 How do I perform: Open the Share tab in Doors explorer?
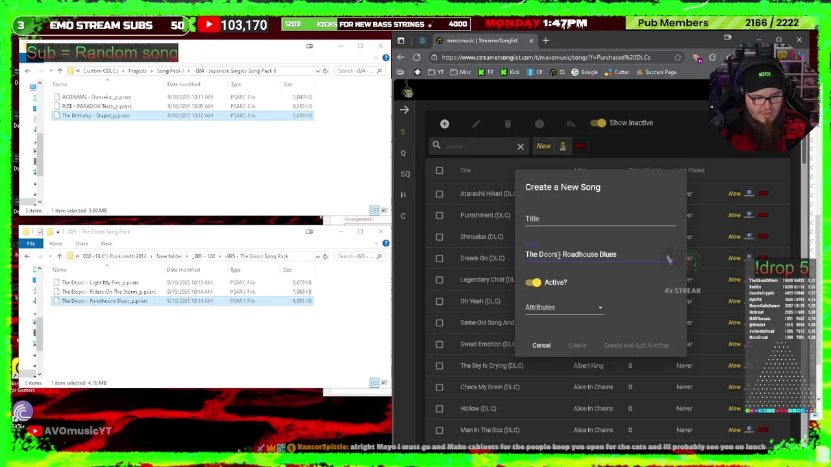(x=81, y=244)
